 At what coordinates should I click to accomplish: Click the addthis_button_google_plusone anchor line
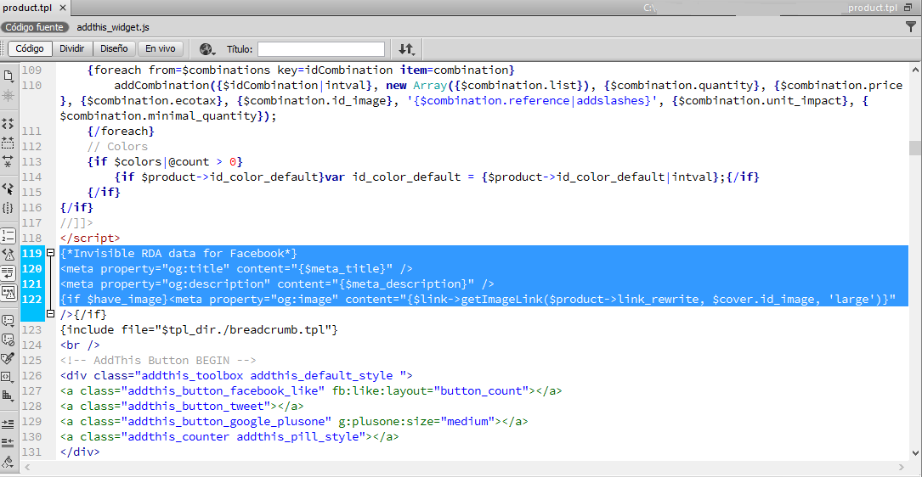[x=294, y=421]
